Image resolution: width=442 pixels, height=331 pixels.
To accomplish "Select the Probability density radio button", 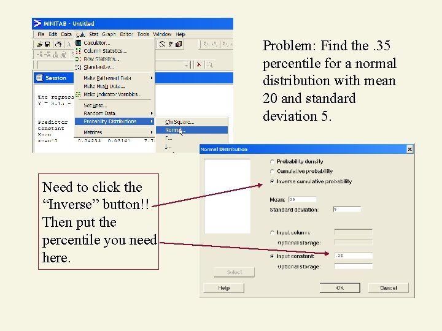I will (x=272, y=162).
